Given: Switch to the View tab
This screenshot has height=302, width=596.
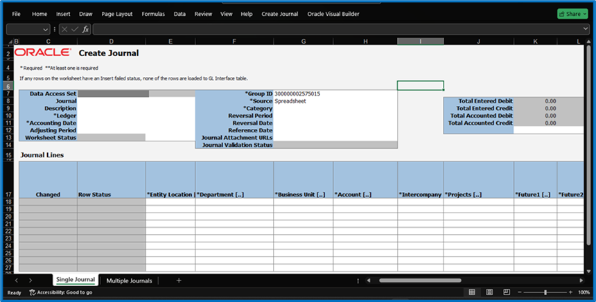Looking at the screenshot, I should click(x=226, y=14).
